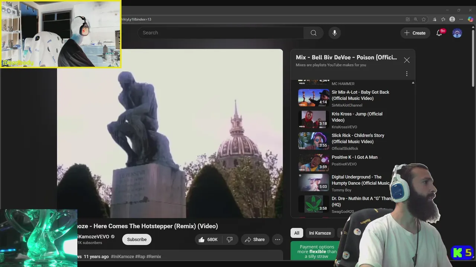The width and height of the screenshot is (476, 267).
Task: Select the All filter chip
Action: (297, 233)
